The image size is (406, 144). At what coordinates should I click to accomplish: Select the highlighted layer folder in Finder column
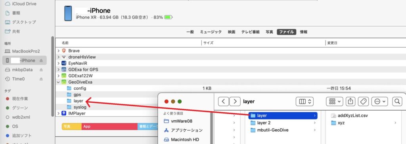pos(283,115)
